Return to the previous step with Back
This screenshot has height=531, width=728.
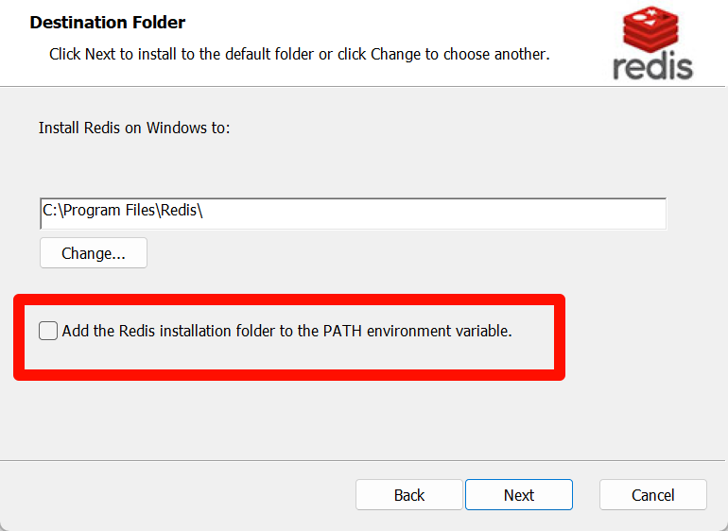click(409, 495)
